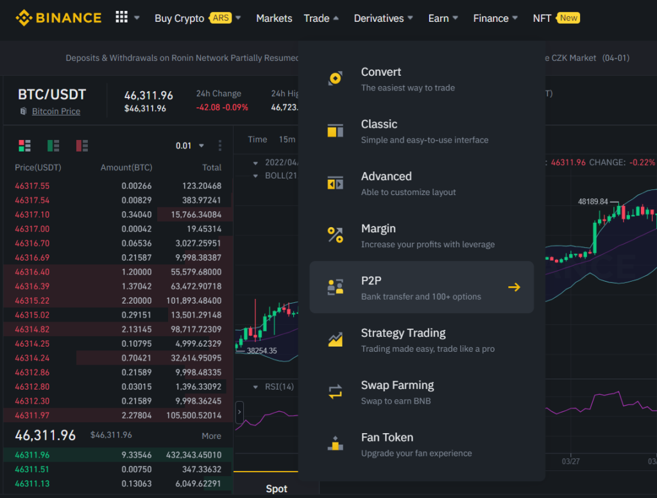Click the P2P yellow arrow

coord(514,287)
